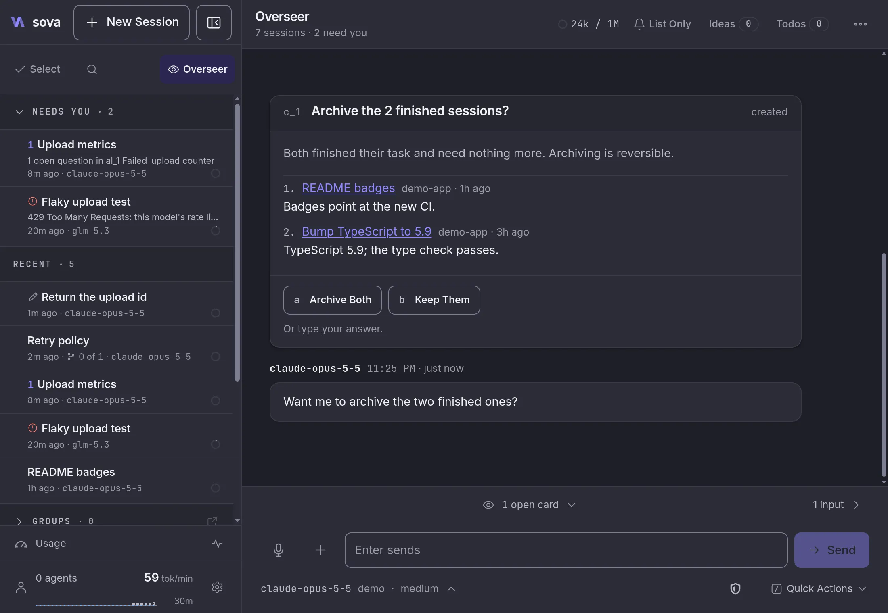The height and width of the screenshot is (613, 888).
Task: Open settings gear in the sidebar footer
Action: point(217,587)
